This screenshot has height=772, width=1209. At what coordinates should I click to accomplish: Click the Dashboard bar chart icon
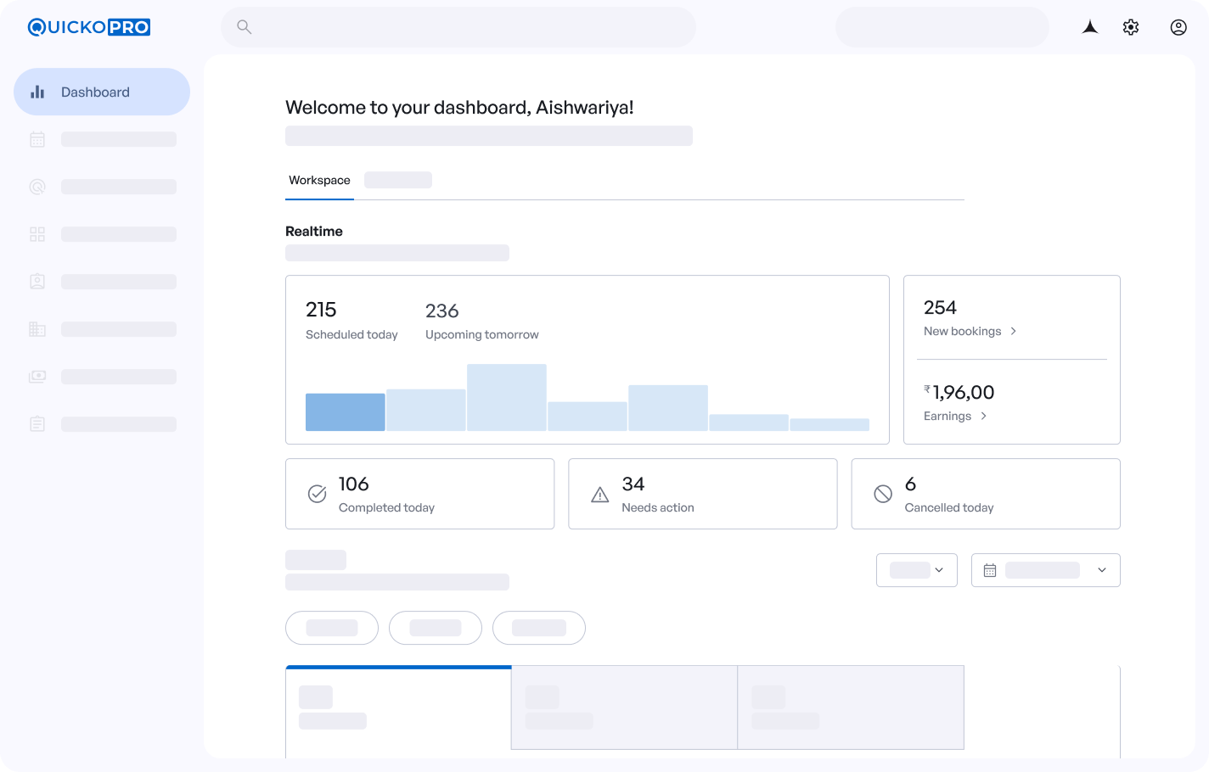[37, 92]
